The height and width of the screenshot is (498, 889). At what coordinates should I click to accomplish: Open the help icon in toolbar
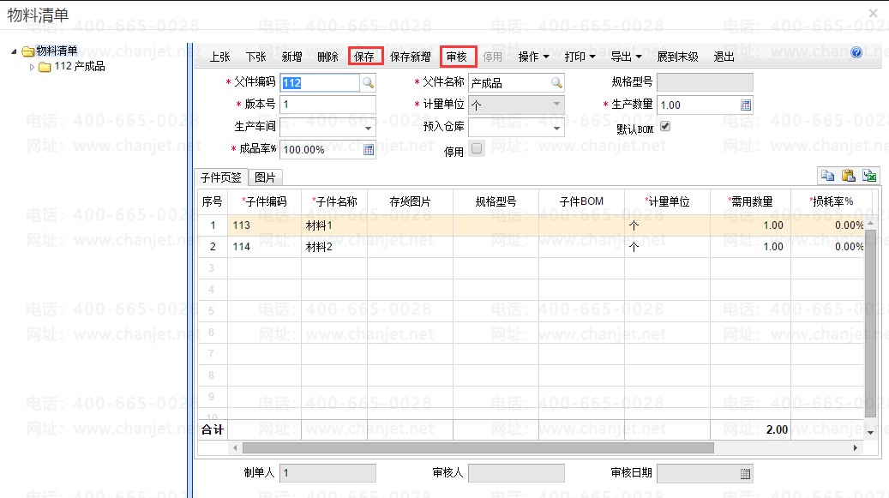[x=856, y=52]
